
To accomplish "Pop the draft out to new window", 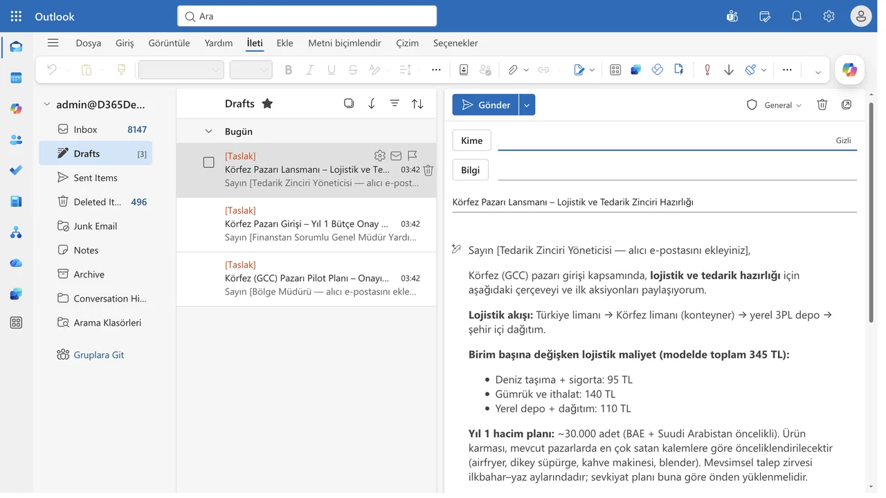I will (x=847, y=104).
